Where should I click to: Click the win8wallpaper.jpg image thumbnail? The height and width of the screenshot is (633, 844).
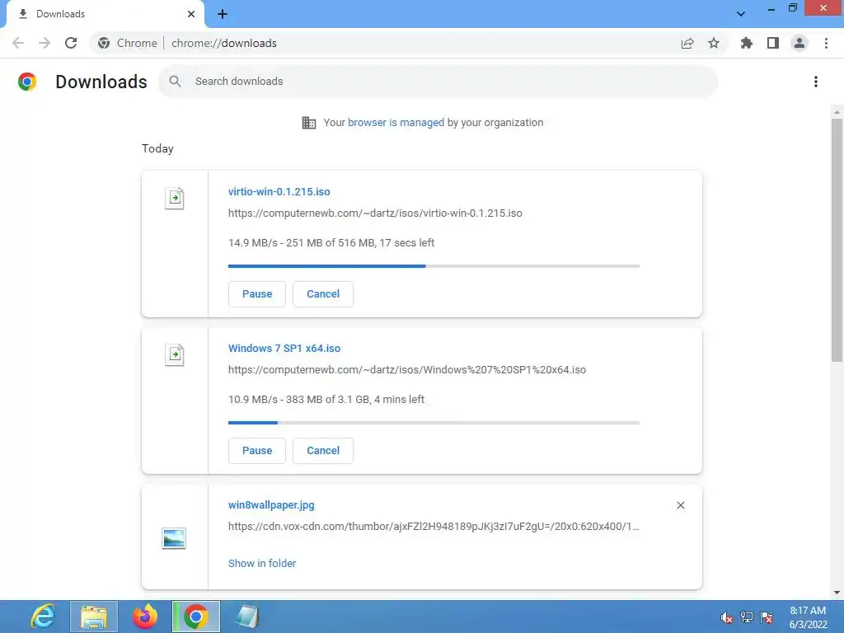pos(174,538)
